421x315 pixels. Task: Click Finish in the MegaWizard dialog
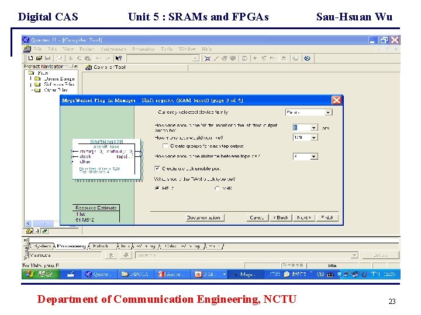(327, 218)
